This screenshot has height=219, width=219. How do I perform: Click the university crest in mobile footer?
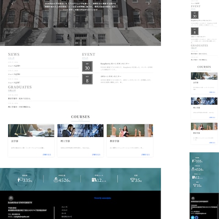point(193,198)
